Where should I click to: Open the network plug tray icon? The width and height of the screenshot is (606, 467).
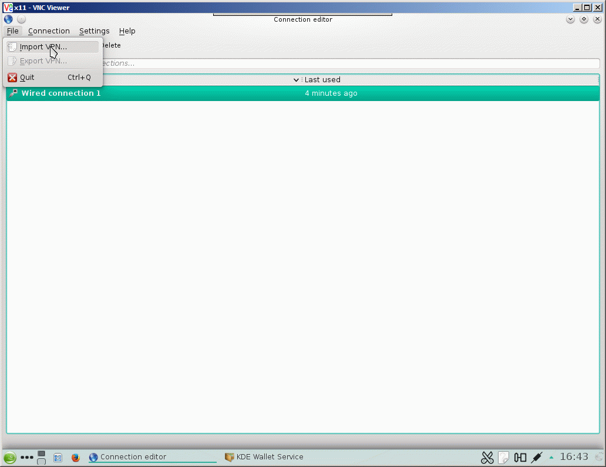pos(537,458)
